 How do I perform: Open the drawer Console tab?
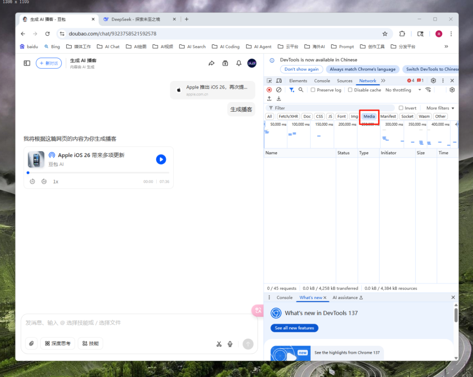coord(285,297)
